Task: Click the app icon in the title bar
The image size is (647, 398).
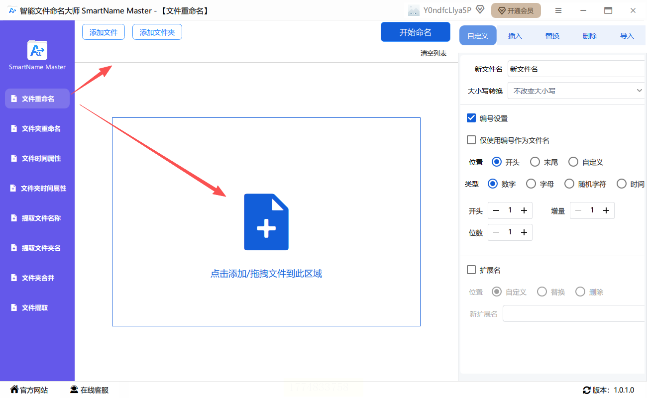Action: pos(12,10)
